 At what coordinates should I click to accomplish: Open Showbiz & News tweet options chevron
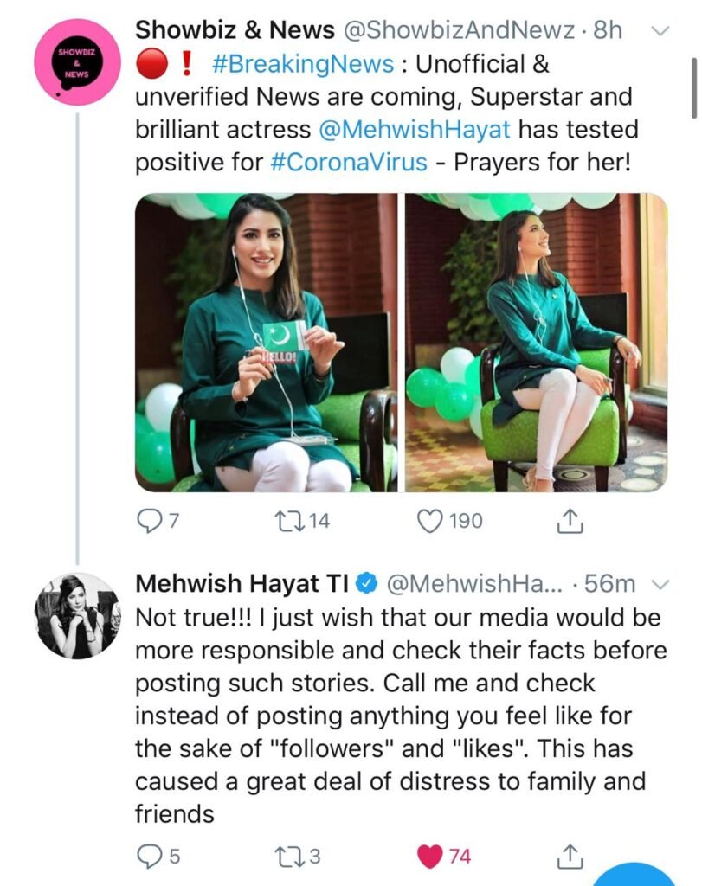point(660,31)
